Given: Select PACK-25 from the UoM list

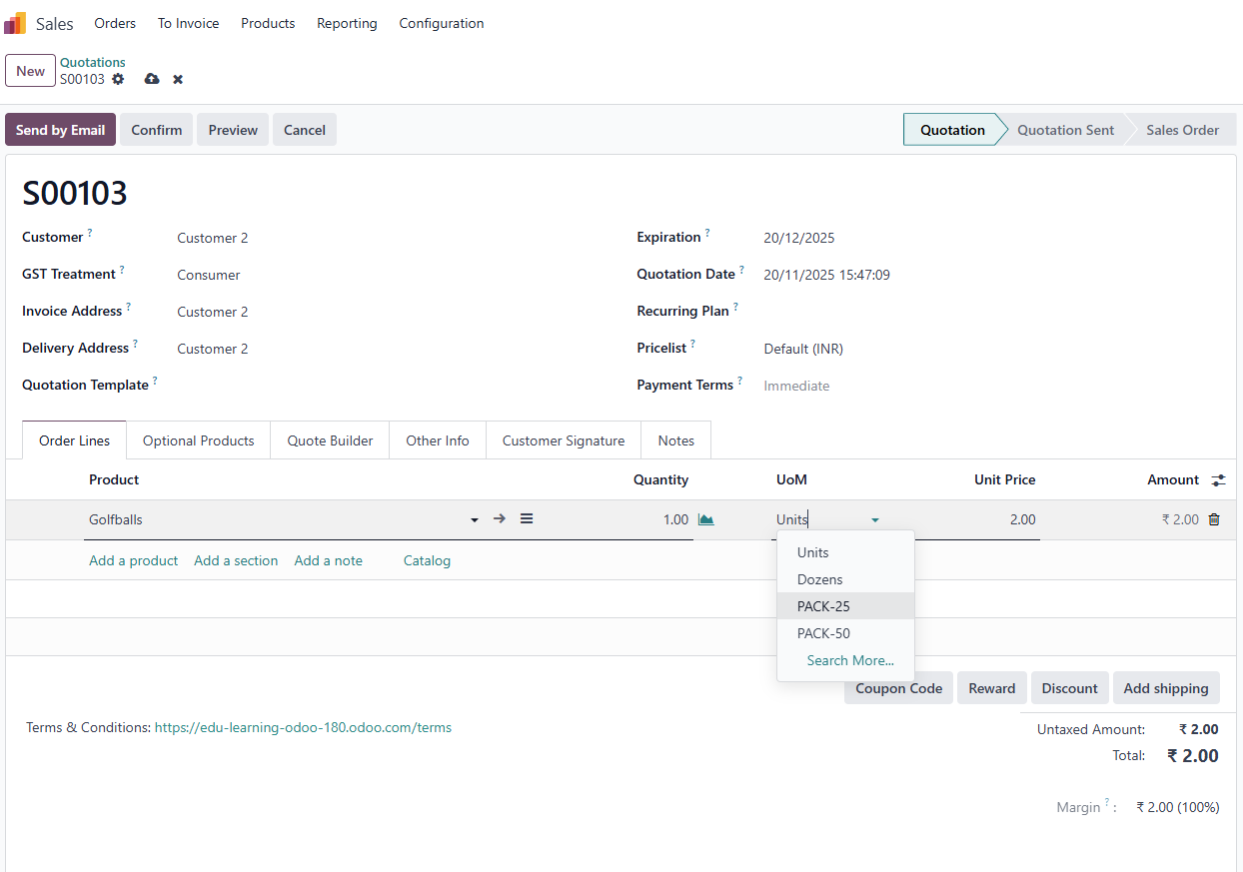Looking at the screenshot, I should (823, 606).
